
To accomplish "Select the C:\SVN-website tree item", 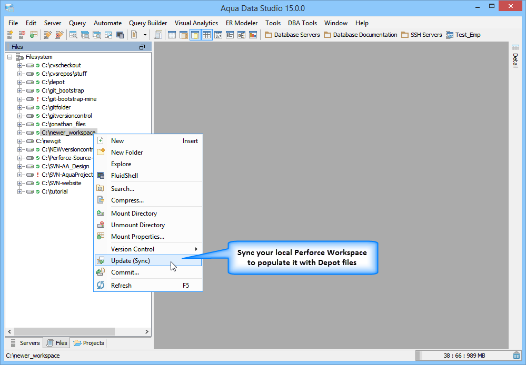I will (62, 183).
